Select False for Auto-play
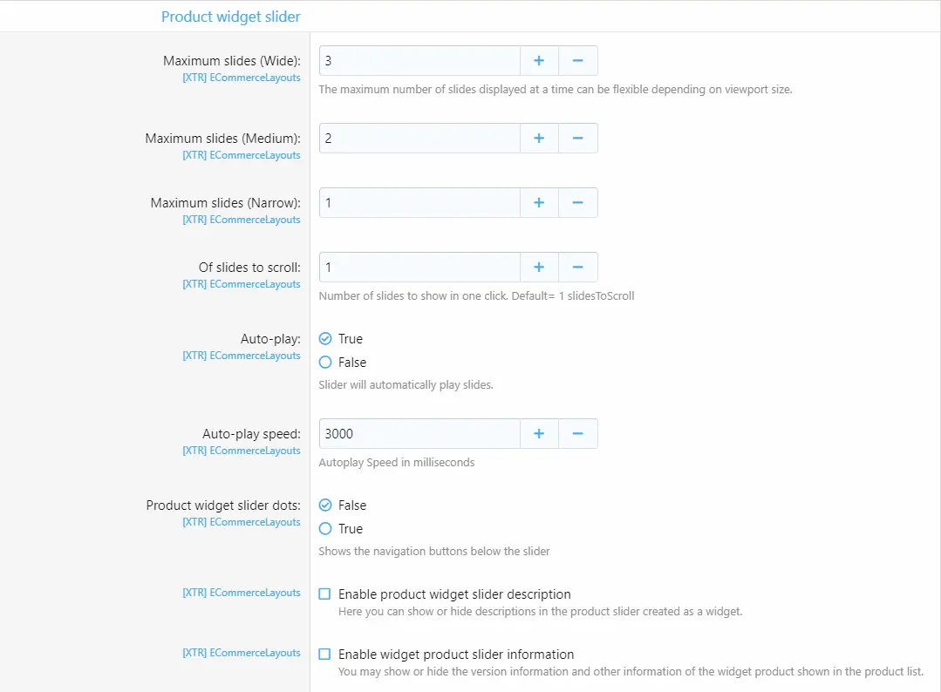 325,363
